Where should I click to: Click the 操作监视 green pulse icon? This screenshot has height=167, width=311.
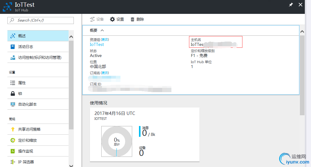[x=13, y=151]
